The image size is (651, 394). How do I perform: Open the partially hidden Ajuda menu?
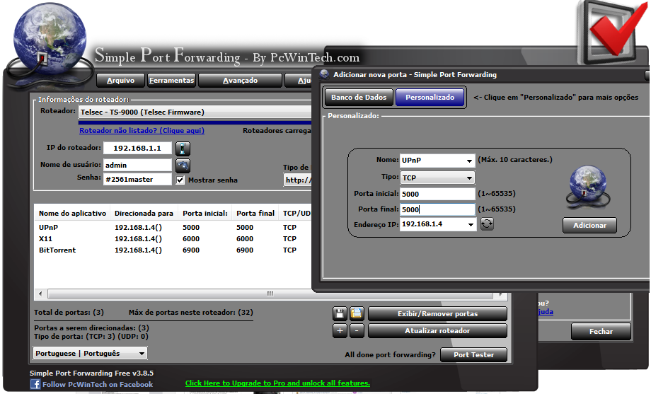tap(299, 81)
